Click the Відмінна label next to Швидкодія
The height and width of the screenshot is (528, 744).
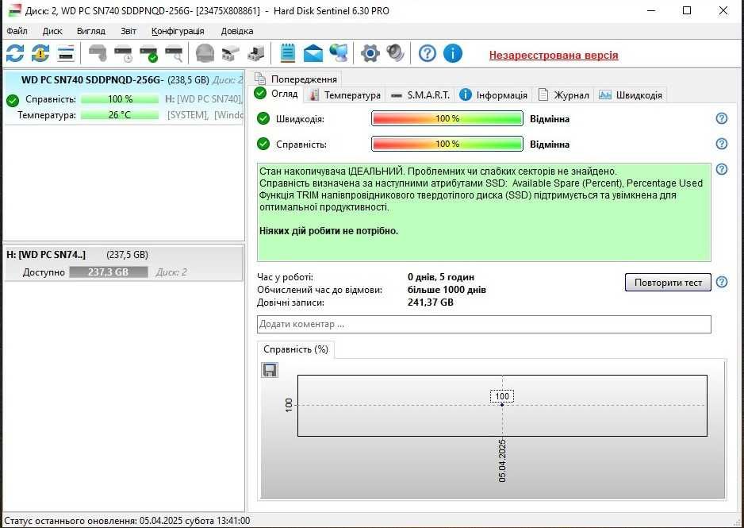(x=550, y=119)
